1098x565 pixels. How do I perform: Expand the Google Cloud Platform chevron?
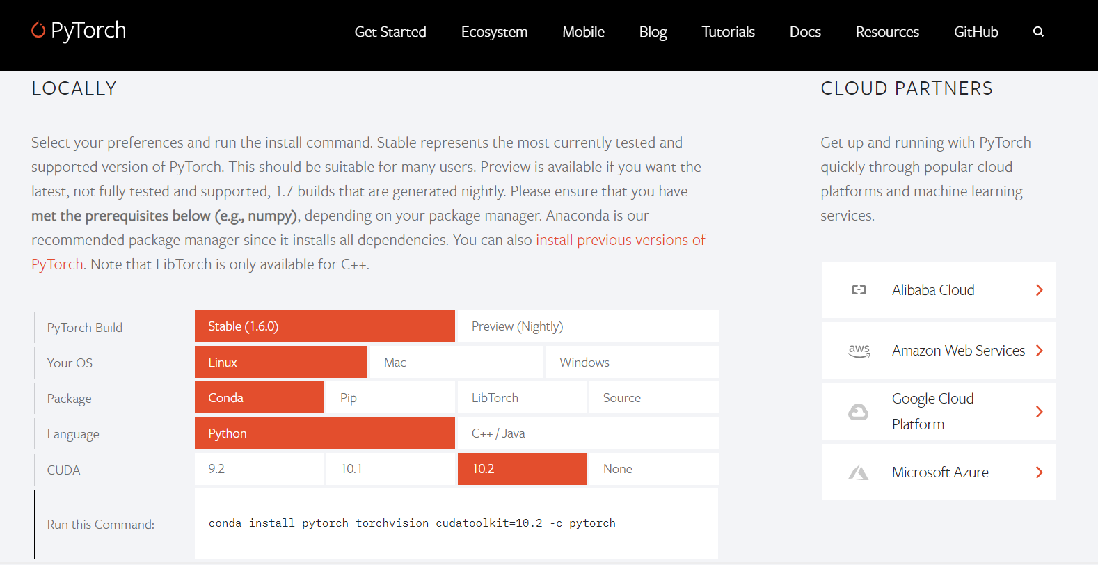[1039, 412]
